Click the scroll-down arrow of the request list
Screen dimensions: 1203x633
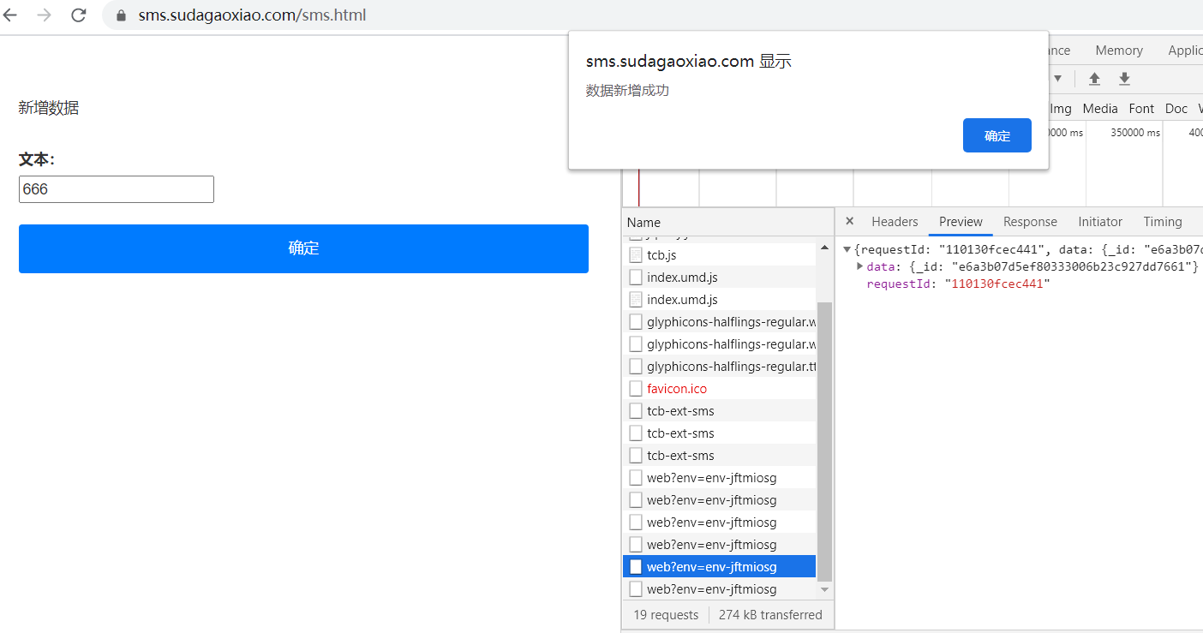[825, 589]
